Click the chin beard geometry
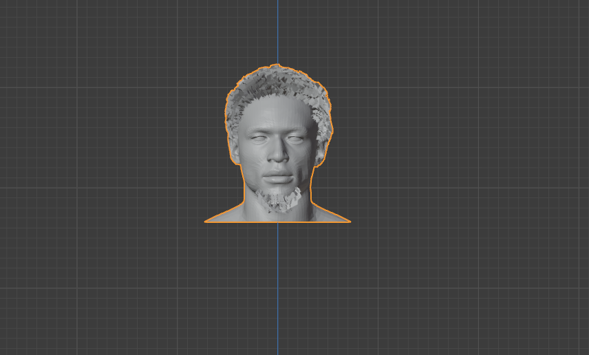This screenshot has width=589, height=355. (280, 200)
